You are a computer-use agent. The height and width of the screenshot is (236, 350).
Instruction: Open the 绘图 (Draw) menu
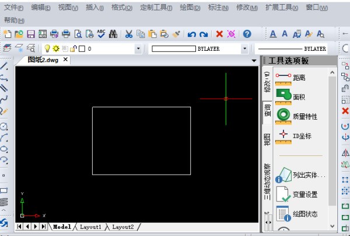190,8
